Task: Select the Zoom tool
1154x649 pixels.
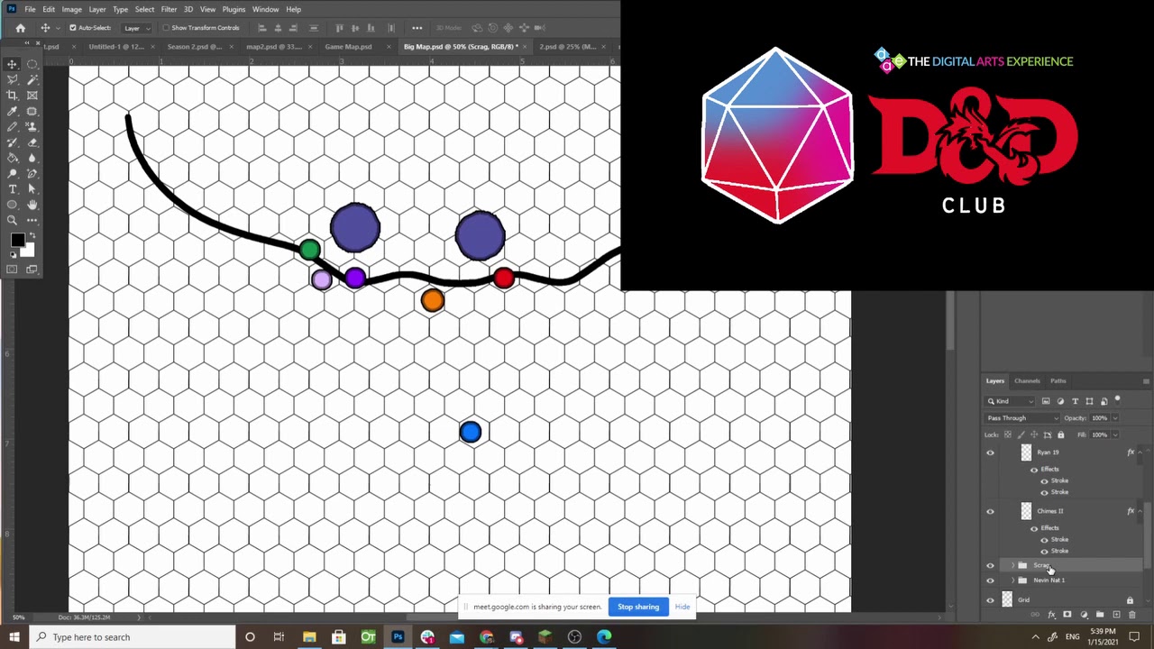Action: pos(13,220)
